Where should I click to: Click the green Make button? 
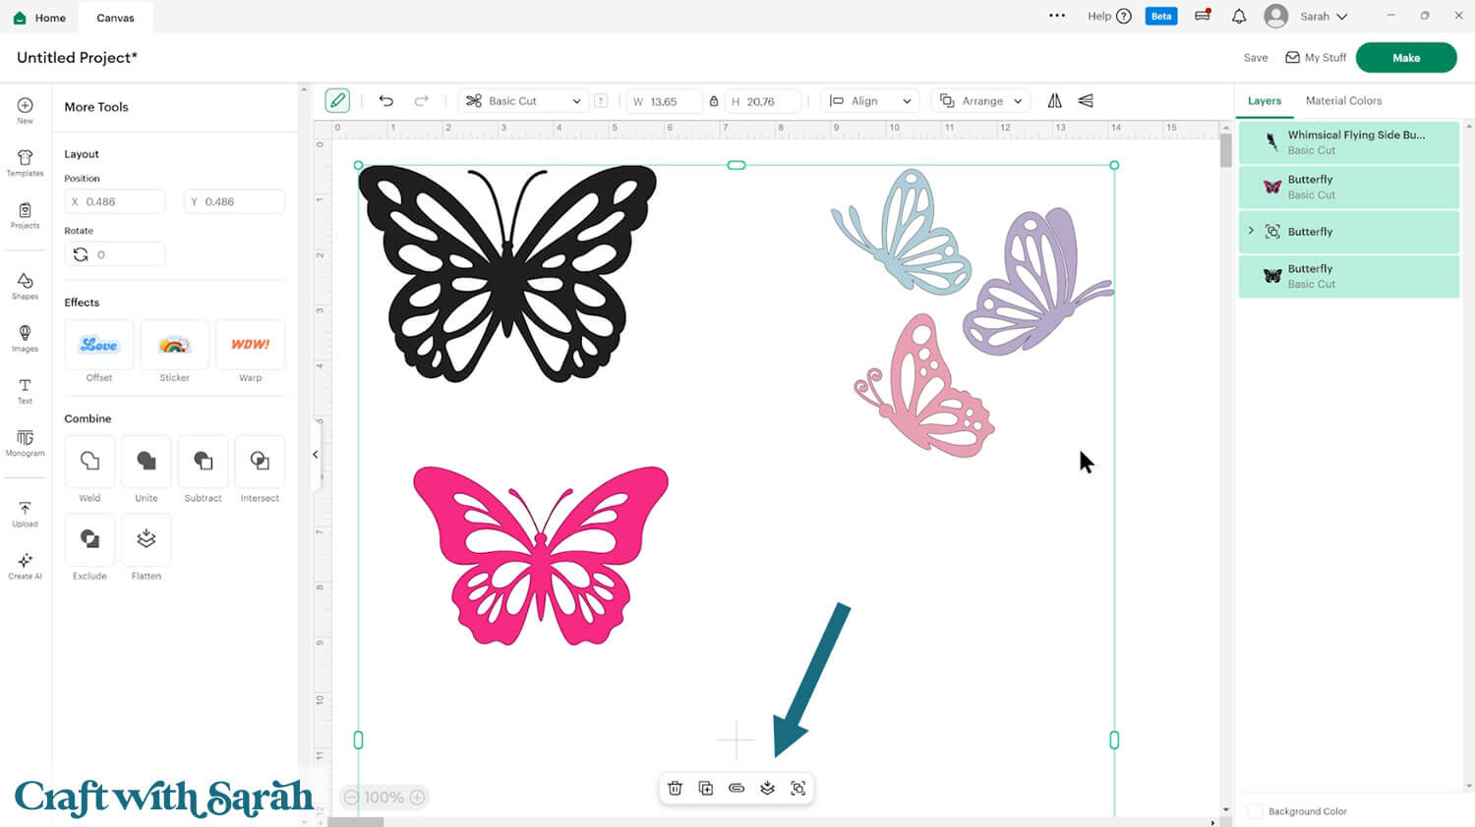coord(1405,58)
